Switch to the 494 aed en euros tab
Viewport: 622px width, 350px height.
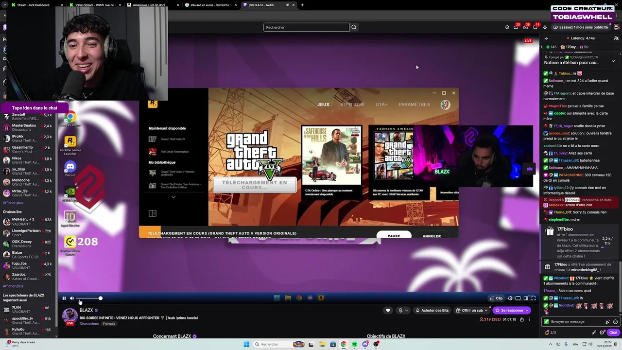210,5
